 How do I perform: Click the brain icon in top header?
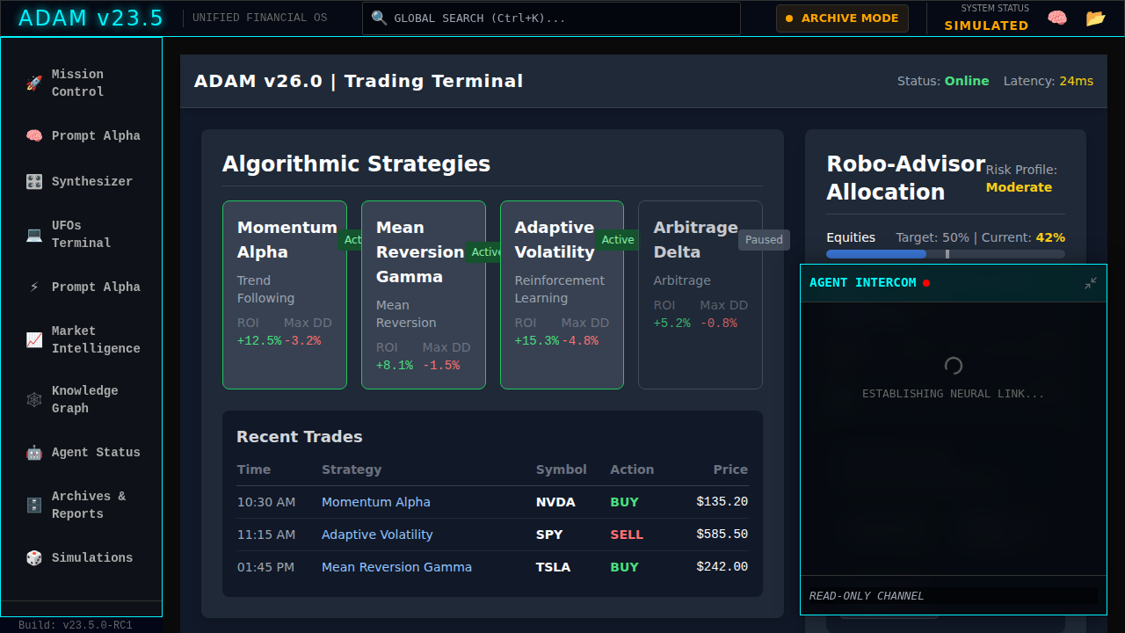click(1057, 18)
